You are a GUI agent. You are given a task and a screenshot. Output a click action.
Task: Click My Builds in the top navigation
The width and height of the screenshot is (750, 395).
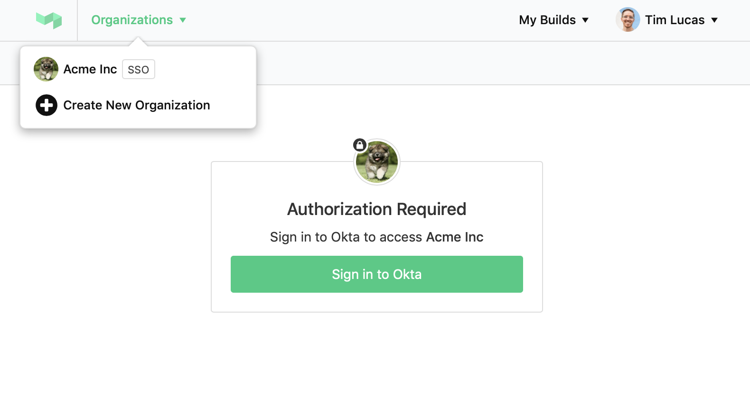[x=547, y=20]
